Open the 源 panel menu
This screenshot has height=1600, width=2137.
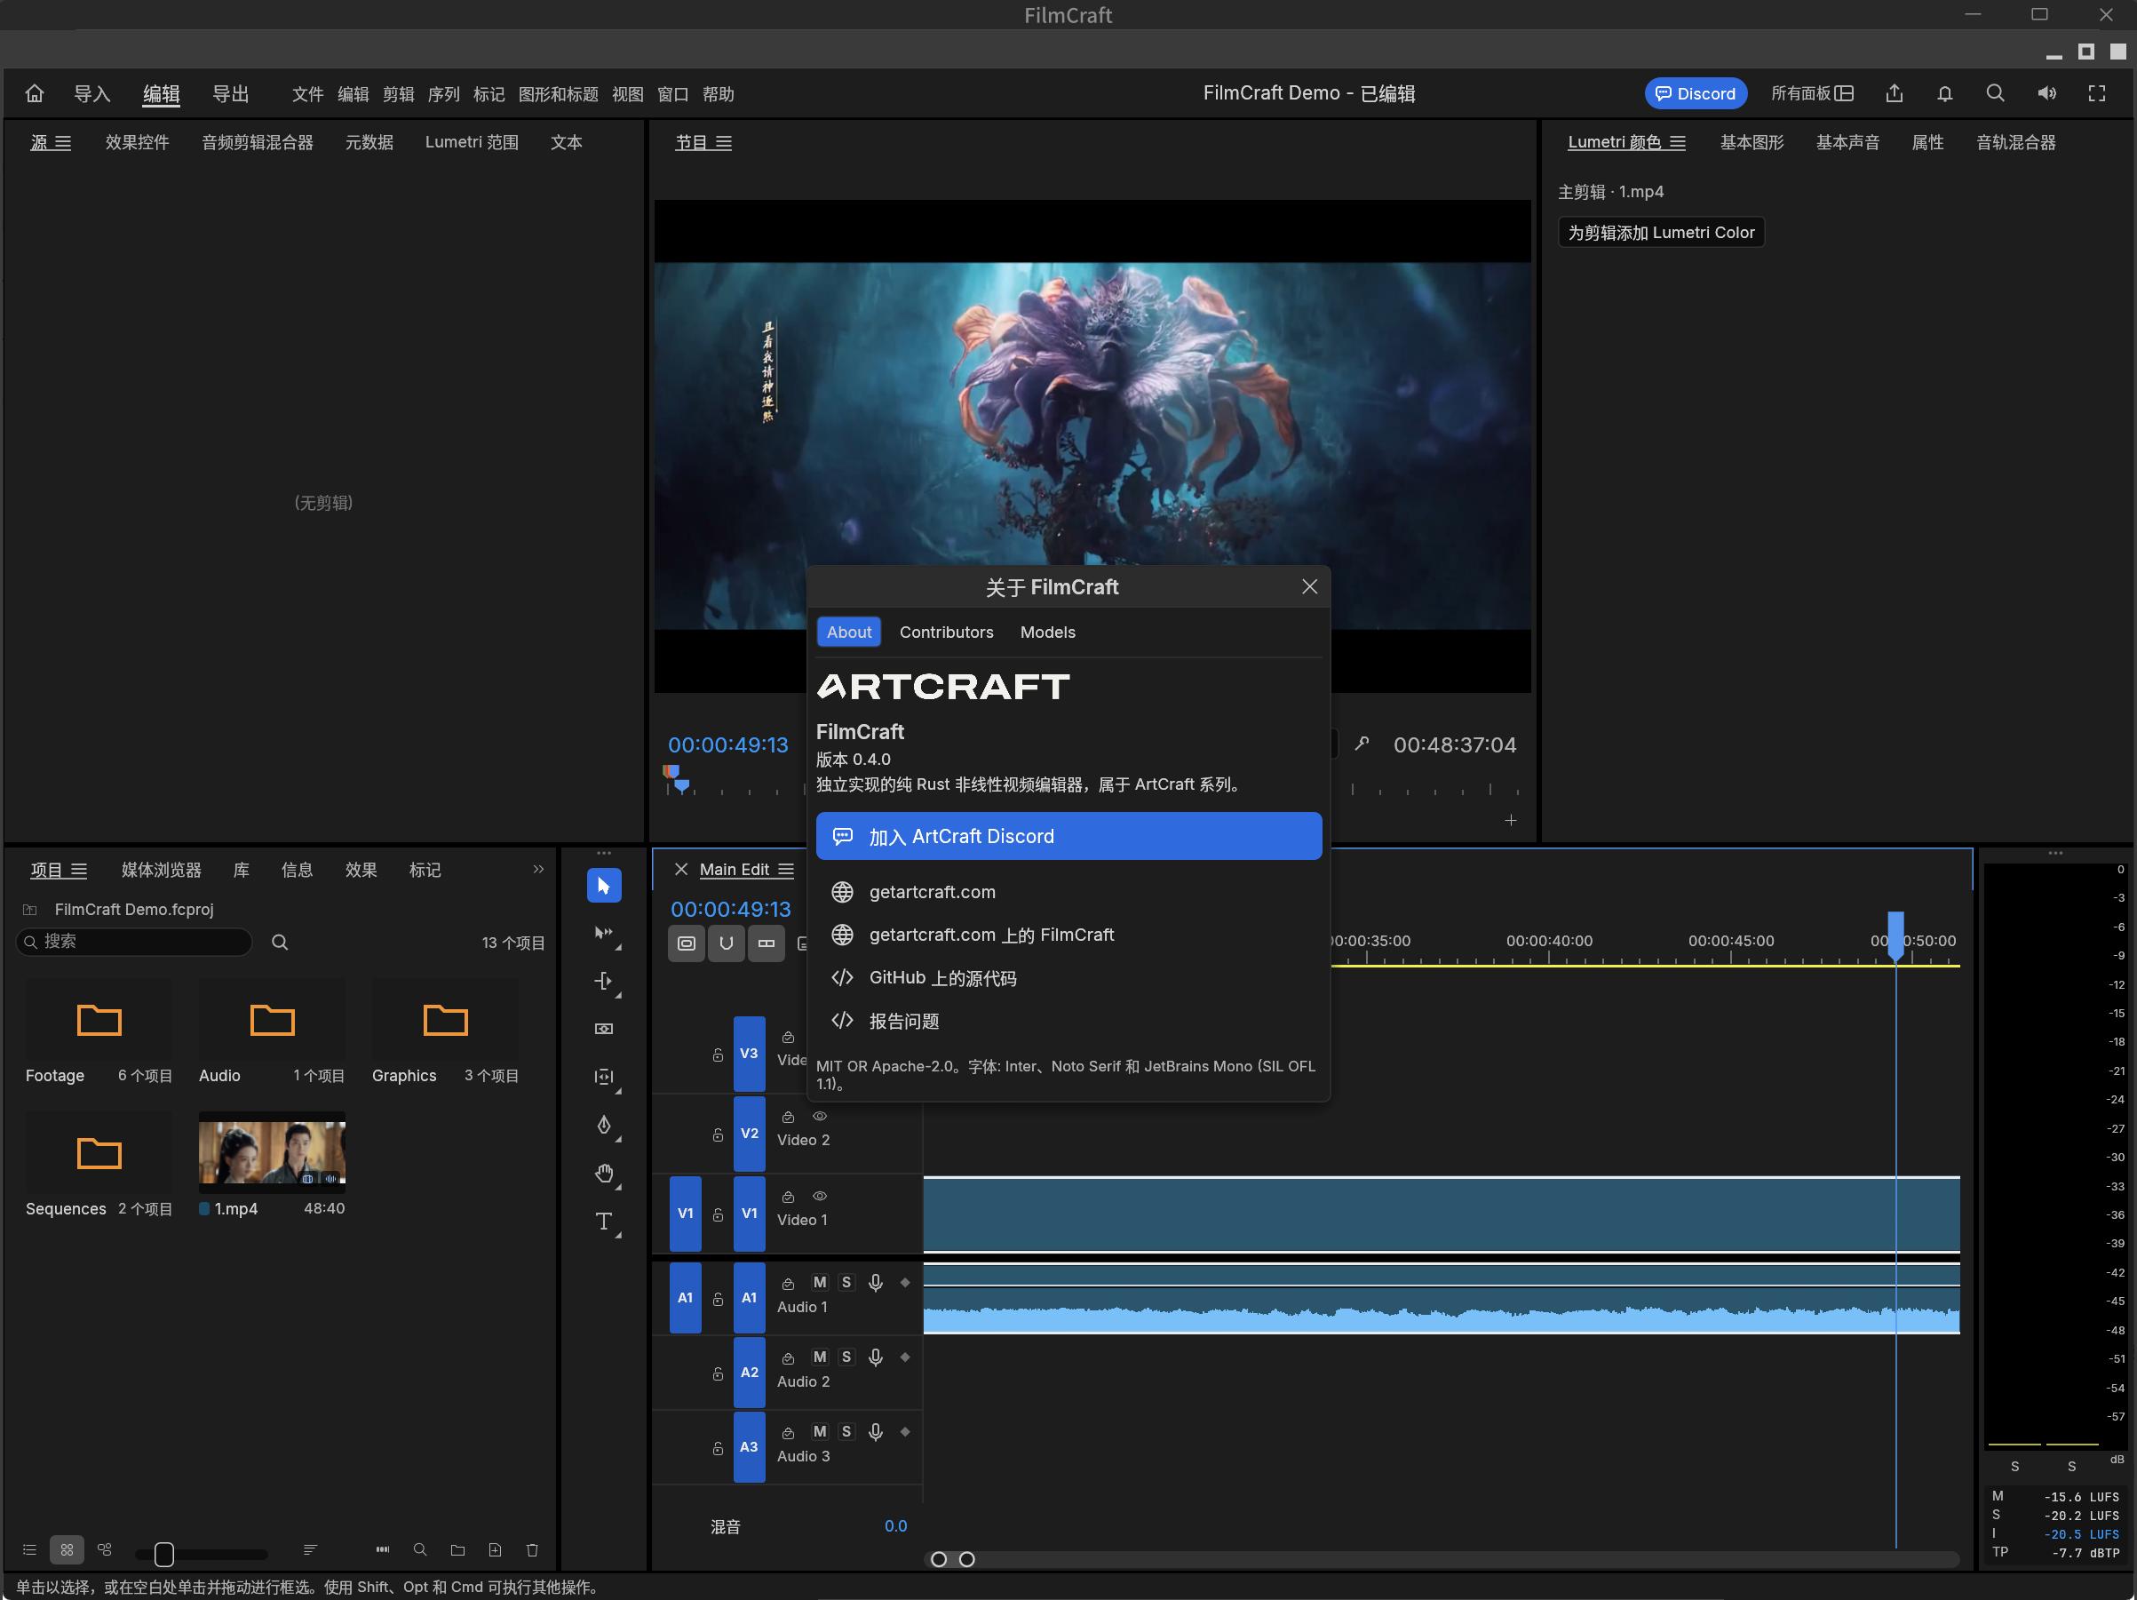pos(63,143)
